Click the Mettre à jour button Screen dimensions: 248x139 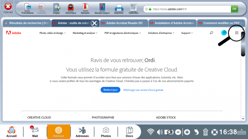click(110, 90)
